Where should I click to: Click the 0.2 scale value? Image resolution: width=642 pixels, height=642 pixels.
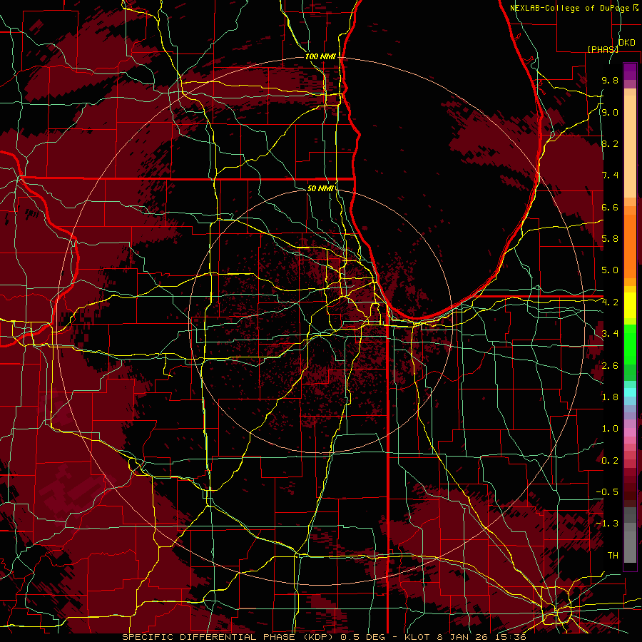click(x=610, y=461)
